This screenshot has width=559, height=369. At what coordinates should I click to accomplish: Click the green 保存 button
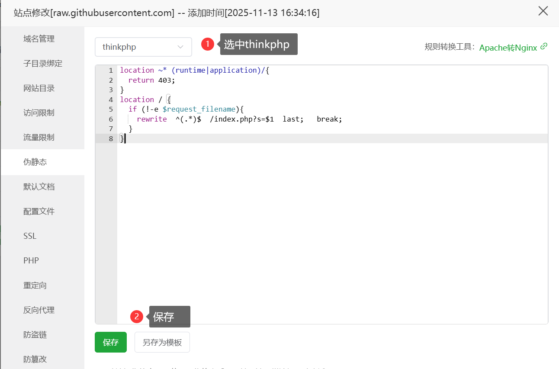111,342
